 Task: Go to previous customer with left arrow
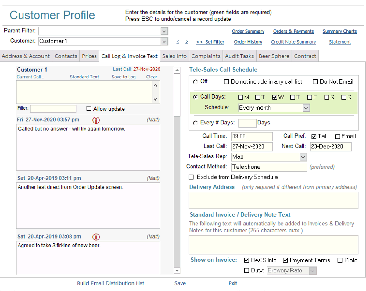(x=178, y=42)
